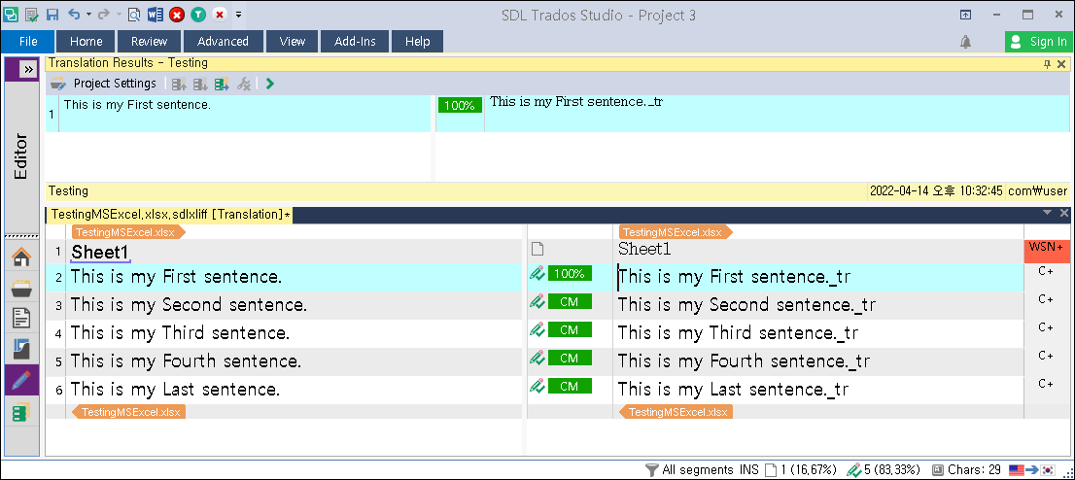
Task: Close the Translation Results pane
Action: point(1061,64)
